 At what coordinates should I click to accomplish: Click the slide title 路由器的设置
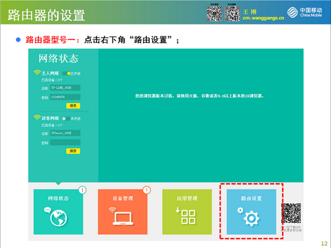coord(46,15)
